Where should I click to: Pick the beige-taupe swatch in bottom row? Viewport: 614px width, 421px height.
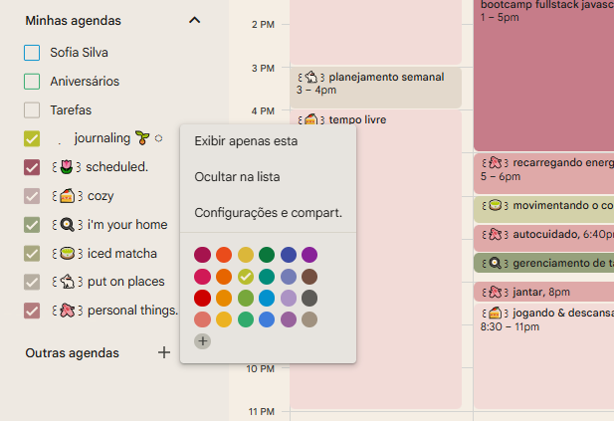point(309,319)
